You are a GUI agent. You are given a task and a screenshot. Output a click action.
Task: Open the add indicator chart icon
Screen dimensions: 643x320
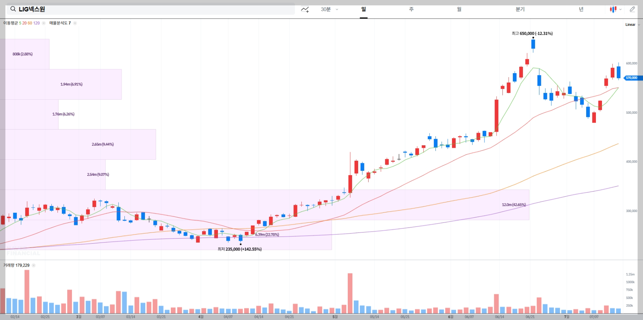[x=305, y=9]
